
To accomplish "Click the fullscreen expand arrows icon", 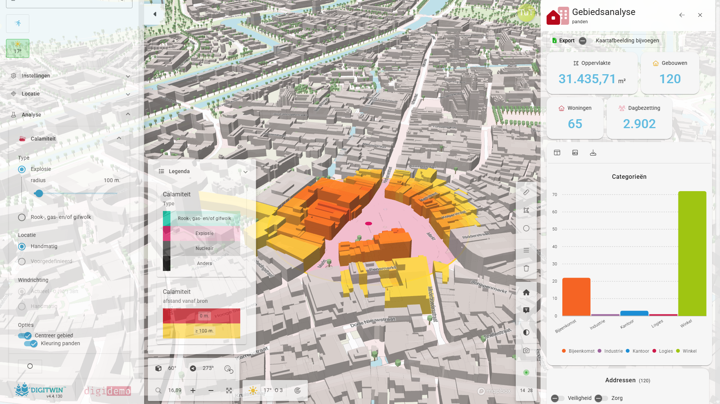I will 229,391.
